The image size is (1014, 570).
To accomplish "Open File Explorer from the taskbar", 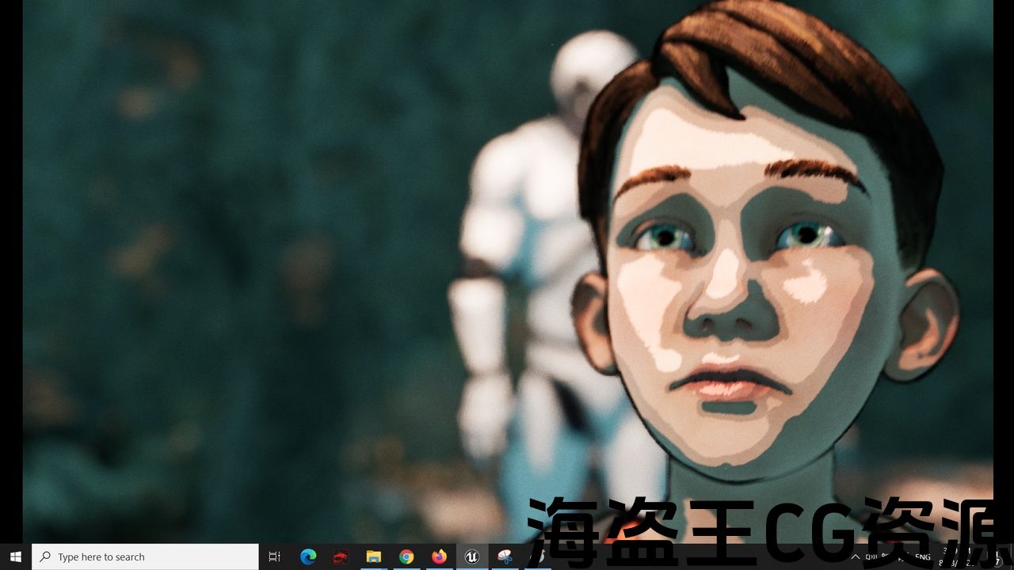I will [x=373, y=557].
